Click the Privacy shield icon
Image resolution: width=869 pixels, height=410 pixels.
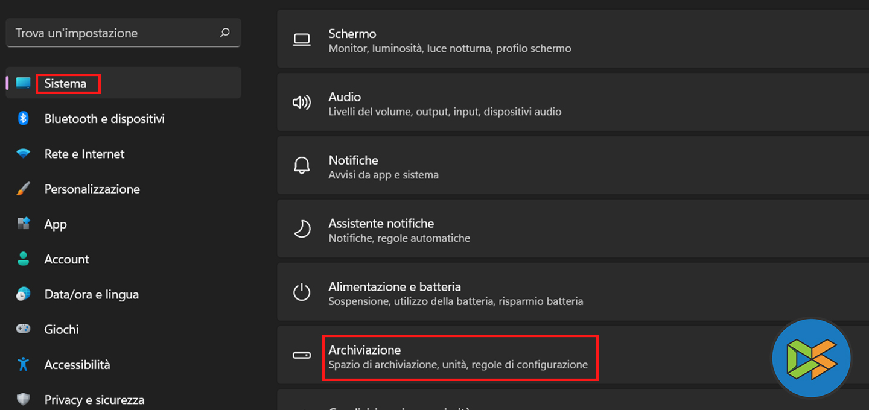24,399
